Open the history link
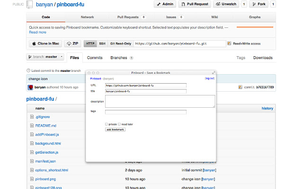Screen dimensions: 303x189 [x=267, y=108]
